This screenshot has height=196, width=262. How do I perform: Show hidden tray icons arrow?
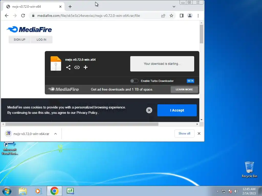(217, 191)
